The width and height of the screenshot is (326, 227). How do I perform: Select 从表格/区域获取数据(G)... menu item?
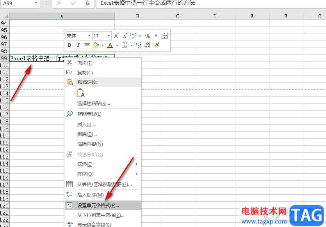[103, 184]
